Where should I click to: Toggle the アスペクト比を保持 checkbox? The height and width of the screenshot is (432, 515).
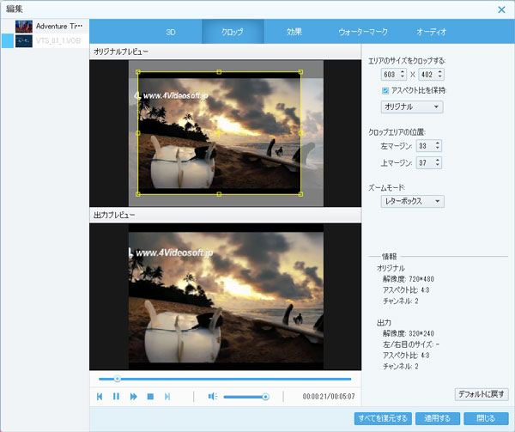(386, 90)
